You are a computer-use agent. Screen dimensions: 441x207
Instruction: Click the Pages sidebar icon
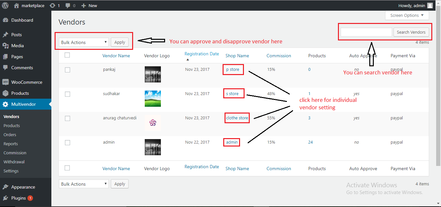pyautogui.click(x=5, y=57)
